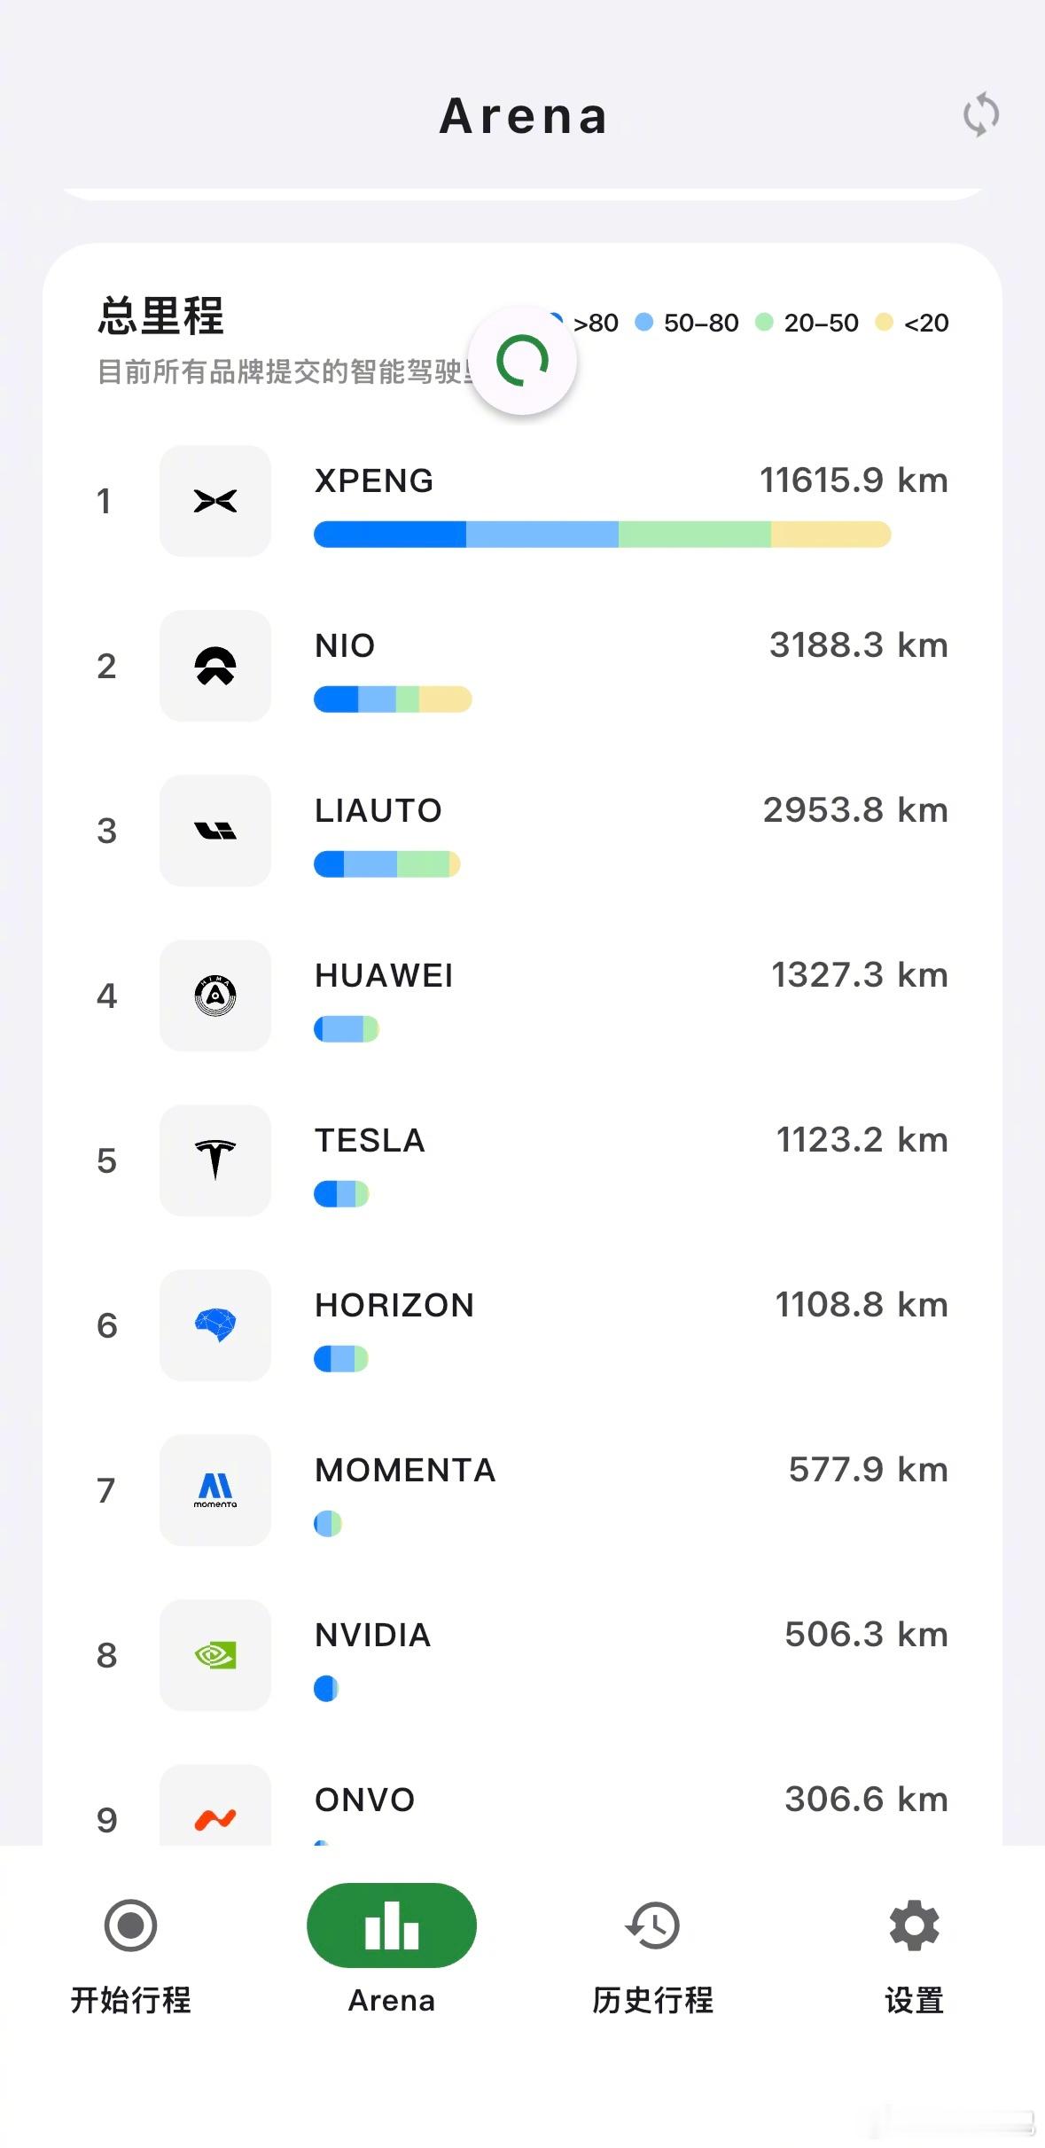Tap the <20 legend label

click(x=925, y=323)
